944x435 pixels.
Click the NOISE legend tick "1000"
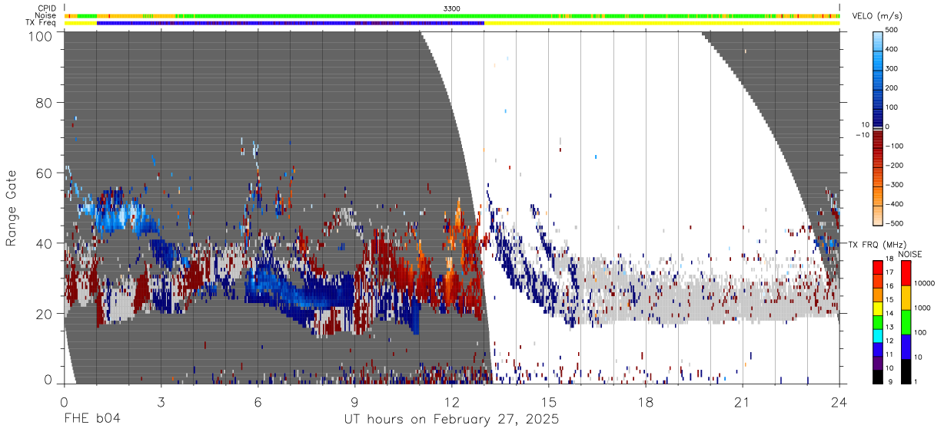point(921,308)
